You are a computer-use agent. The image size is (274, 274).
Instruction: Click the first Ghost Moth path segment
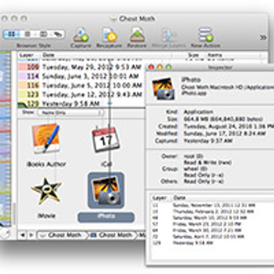63,235
